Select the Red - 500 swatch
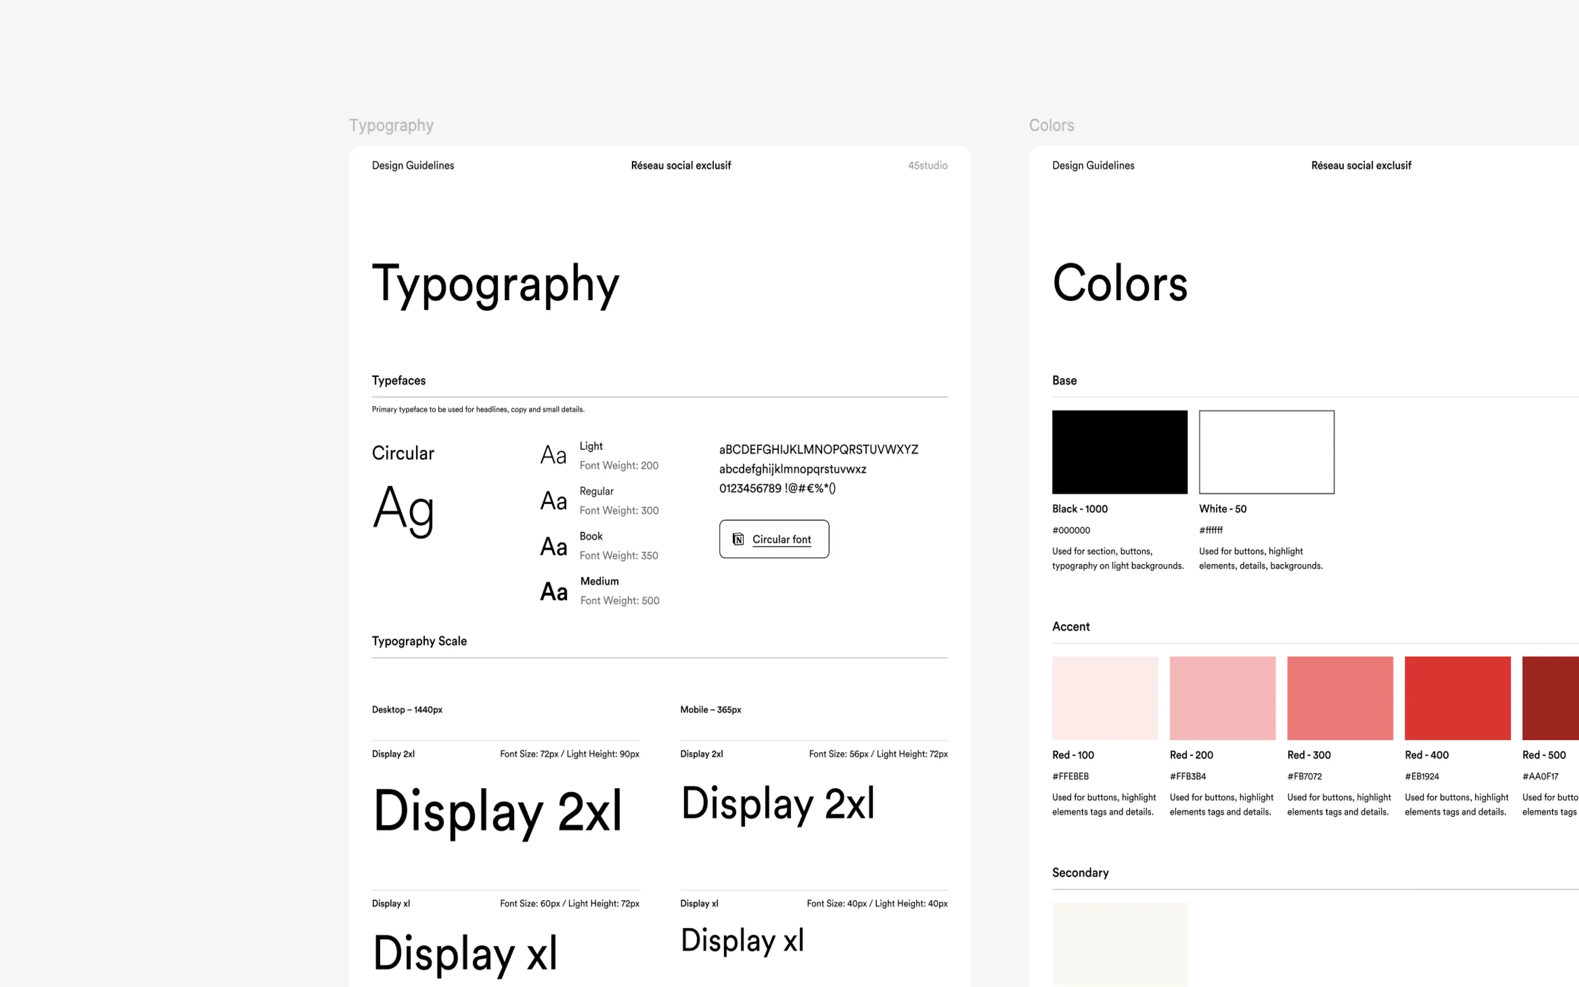The image size is (1579, 987). point(1551,698)
